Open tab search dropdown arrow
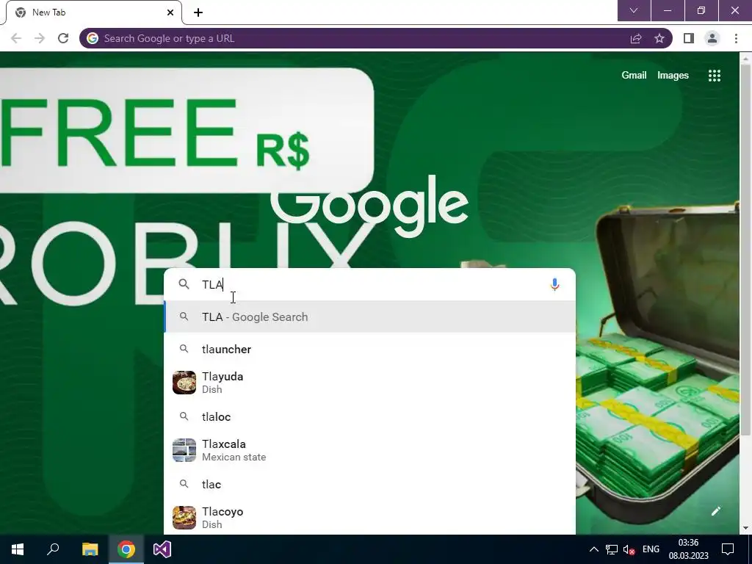This screenshot has height=564, width=752. click(634, 10)
